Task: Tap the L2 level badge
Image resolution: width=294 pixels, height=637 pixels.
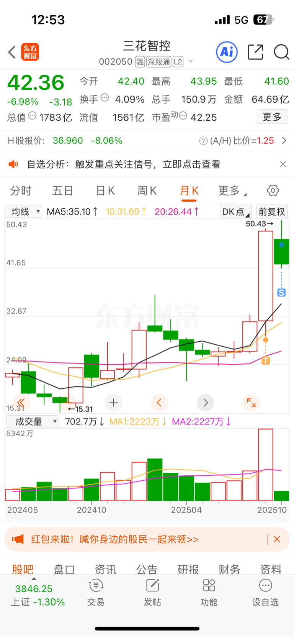Action: 178,62
